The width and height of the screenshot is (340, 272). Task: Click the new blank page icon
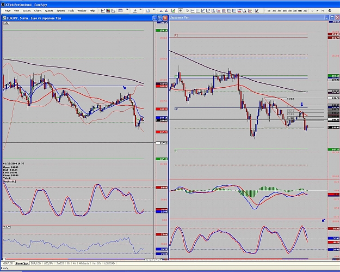[148, 11]
